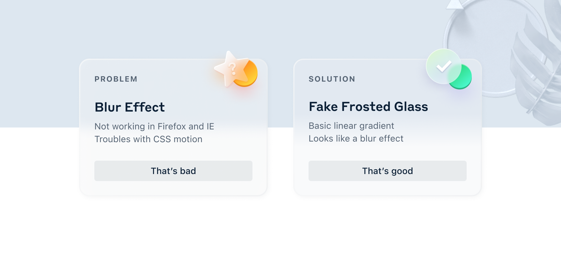Click the PROBLEM label

pos(116,79)
